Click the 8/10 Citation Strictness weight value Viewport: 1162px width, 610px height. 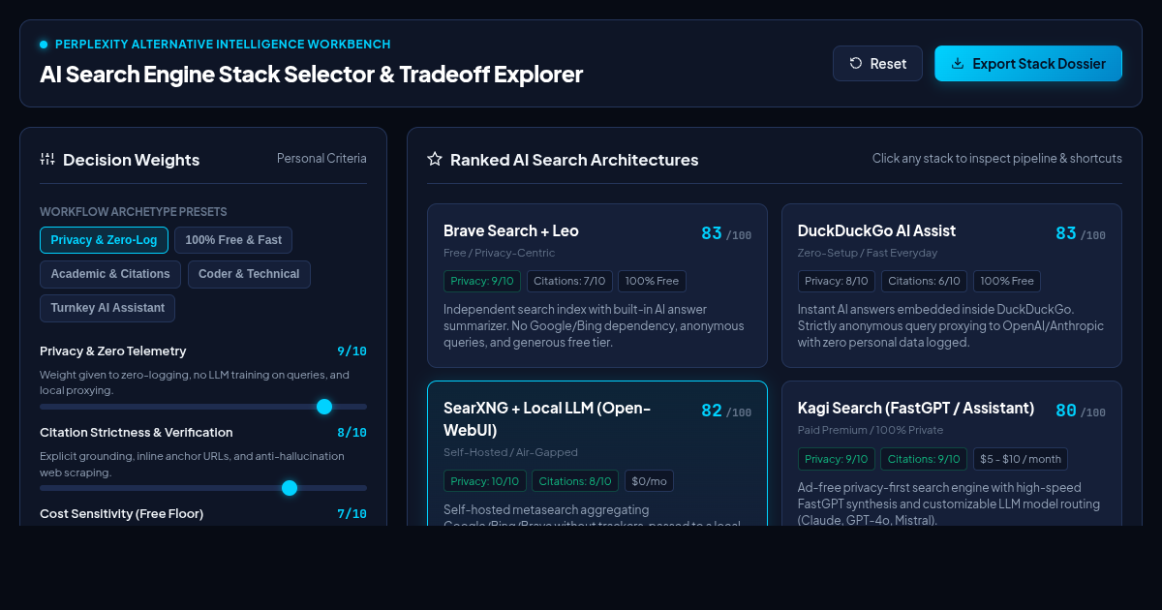352,433
